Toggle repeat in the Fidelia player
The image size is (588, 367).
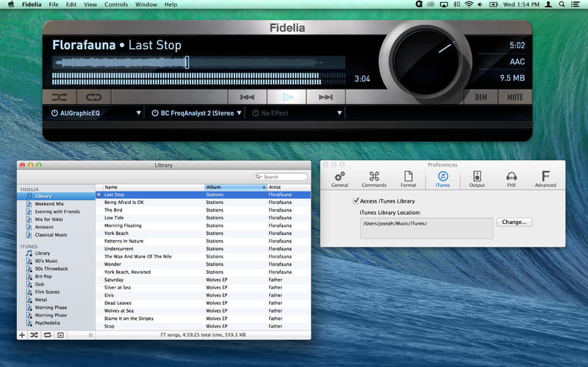click(x=93, y=96)
